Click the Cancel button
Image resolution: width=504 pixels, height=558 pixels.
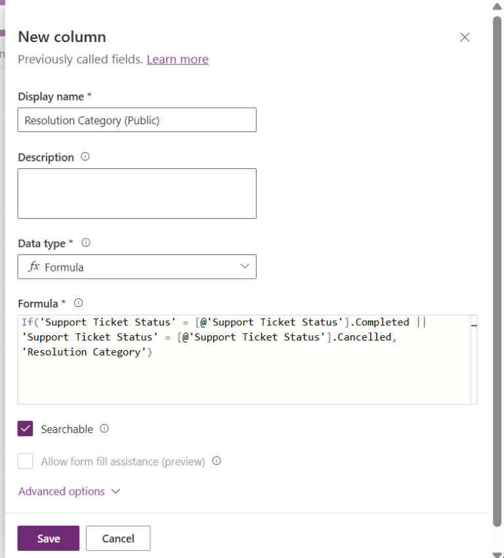118,538
